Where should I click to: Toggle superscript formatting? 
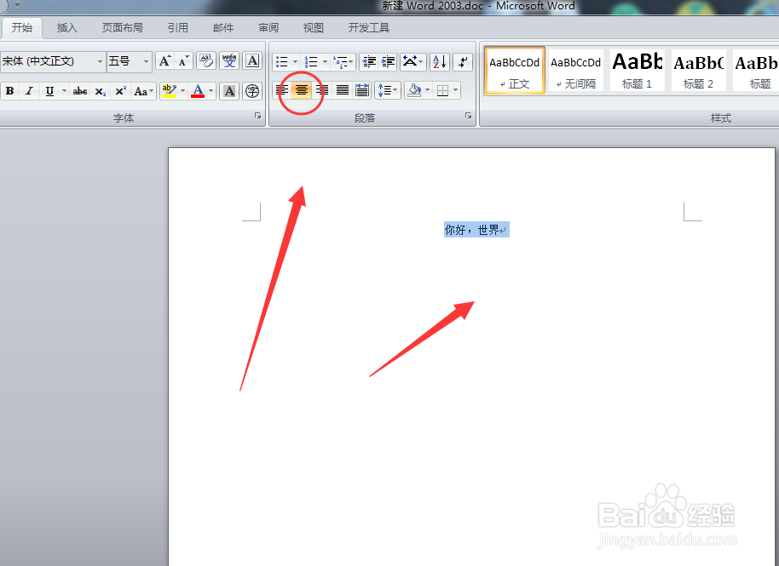pos(121,91)
